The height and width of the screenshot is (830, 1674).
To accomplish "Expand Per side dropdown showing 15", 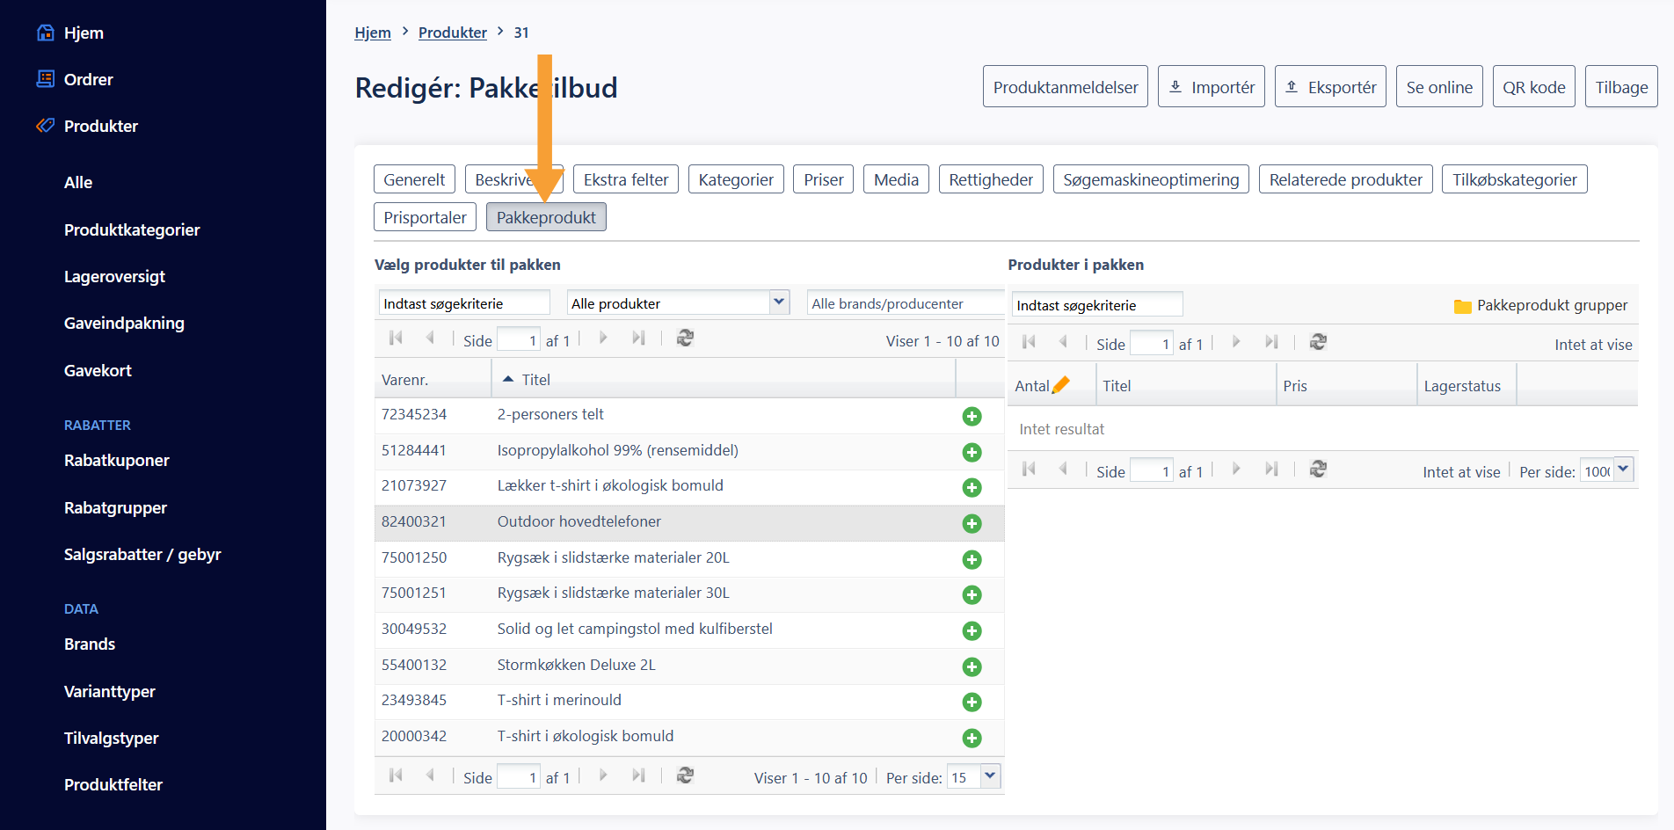I will (x=990, y=775).
